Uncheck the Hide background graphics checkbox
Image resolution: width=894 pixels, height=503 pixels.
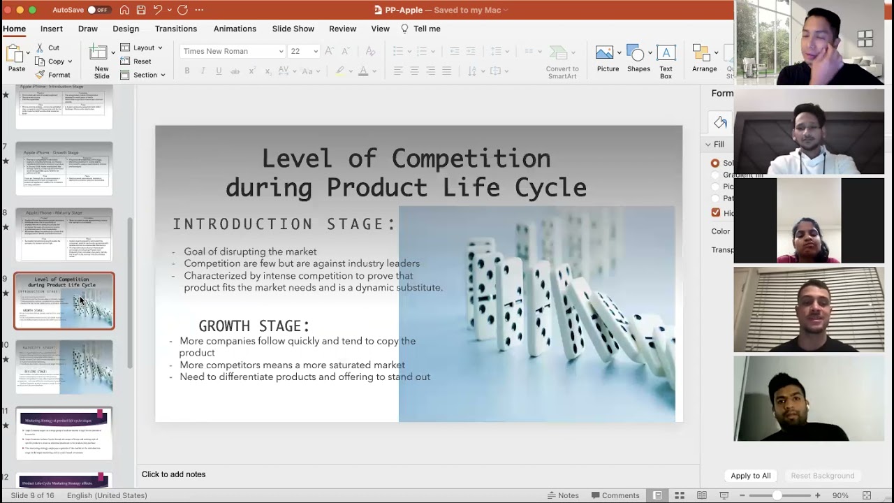pos(715,212)
